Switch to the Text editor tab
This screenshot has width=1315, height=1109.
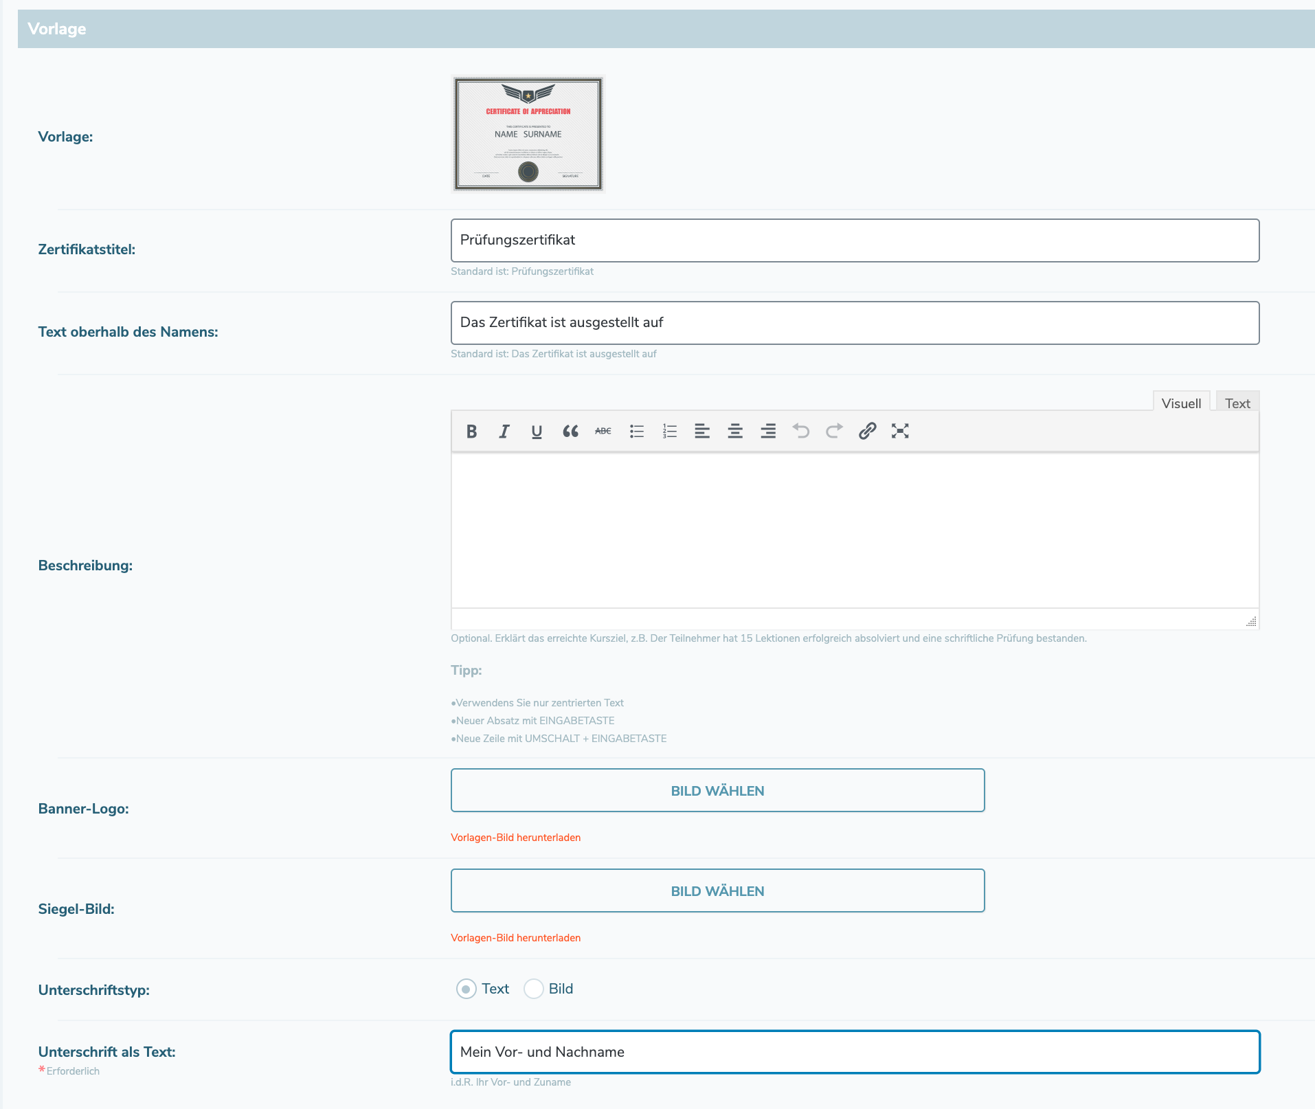pyautogui.click(x=1237, y=403)
